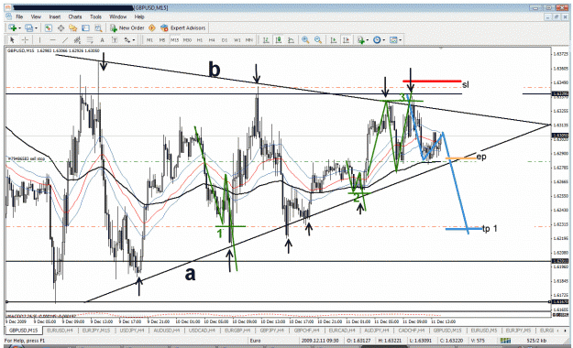This screenshot has width=573, height=348.
Task: Switch timeframe to M5
Action: click(x=162, y=40)
